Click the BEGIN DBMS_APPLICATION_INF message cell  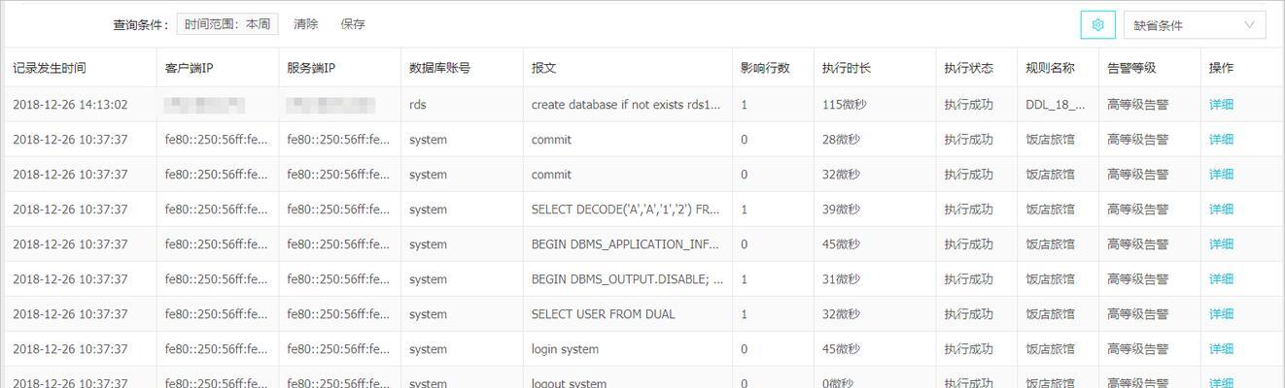point(626,244)
